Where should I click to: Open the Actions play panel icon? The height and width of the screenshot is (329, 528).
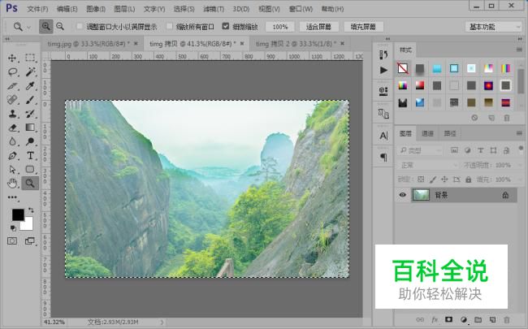tap(383, 70)
